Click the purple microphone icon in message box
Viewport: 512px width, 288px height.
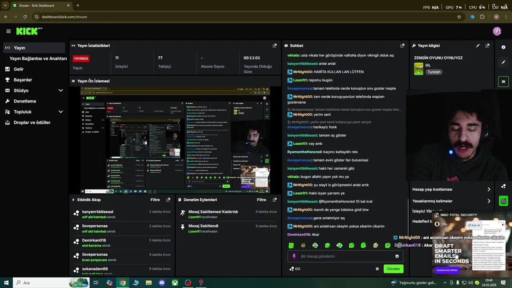294,256
